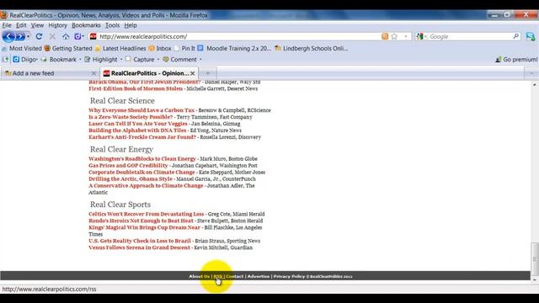Expand the Highlight options arrow
539x303 pixels.
point(121,60)
